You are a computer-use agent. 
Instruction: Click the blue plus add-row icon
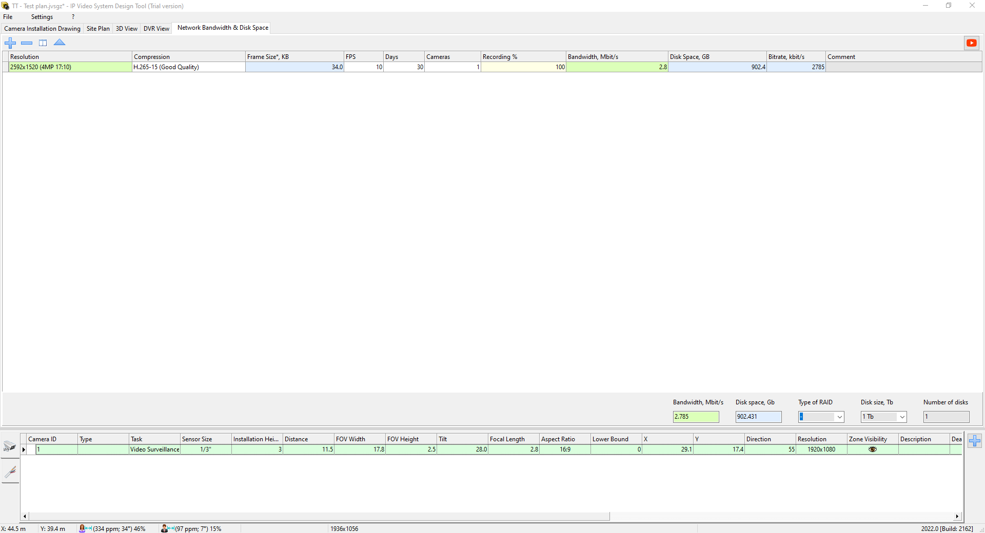[10, 43]
